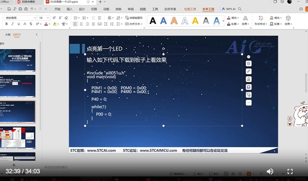Toggle Strikethrough formatting

pyautogui.click(x=25, y=24)
